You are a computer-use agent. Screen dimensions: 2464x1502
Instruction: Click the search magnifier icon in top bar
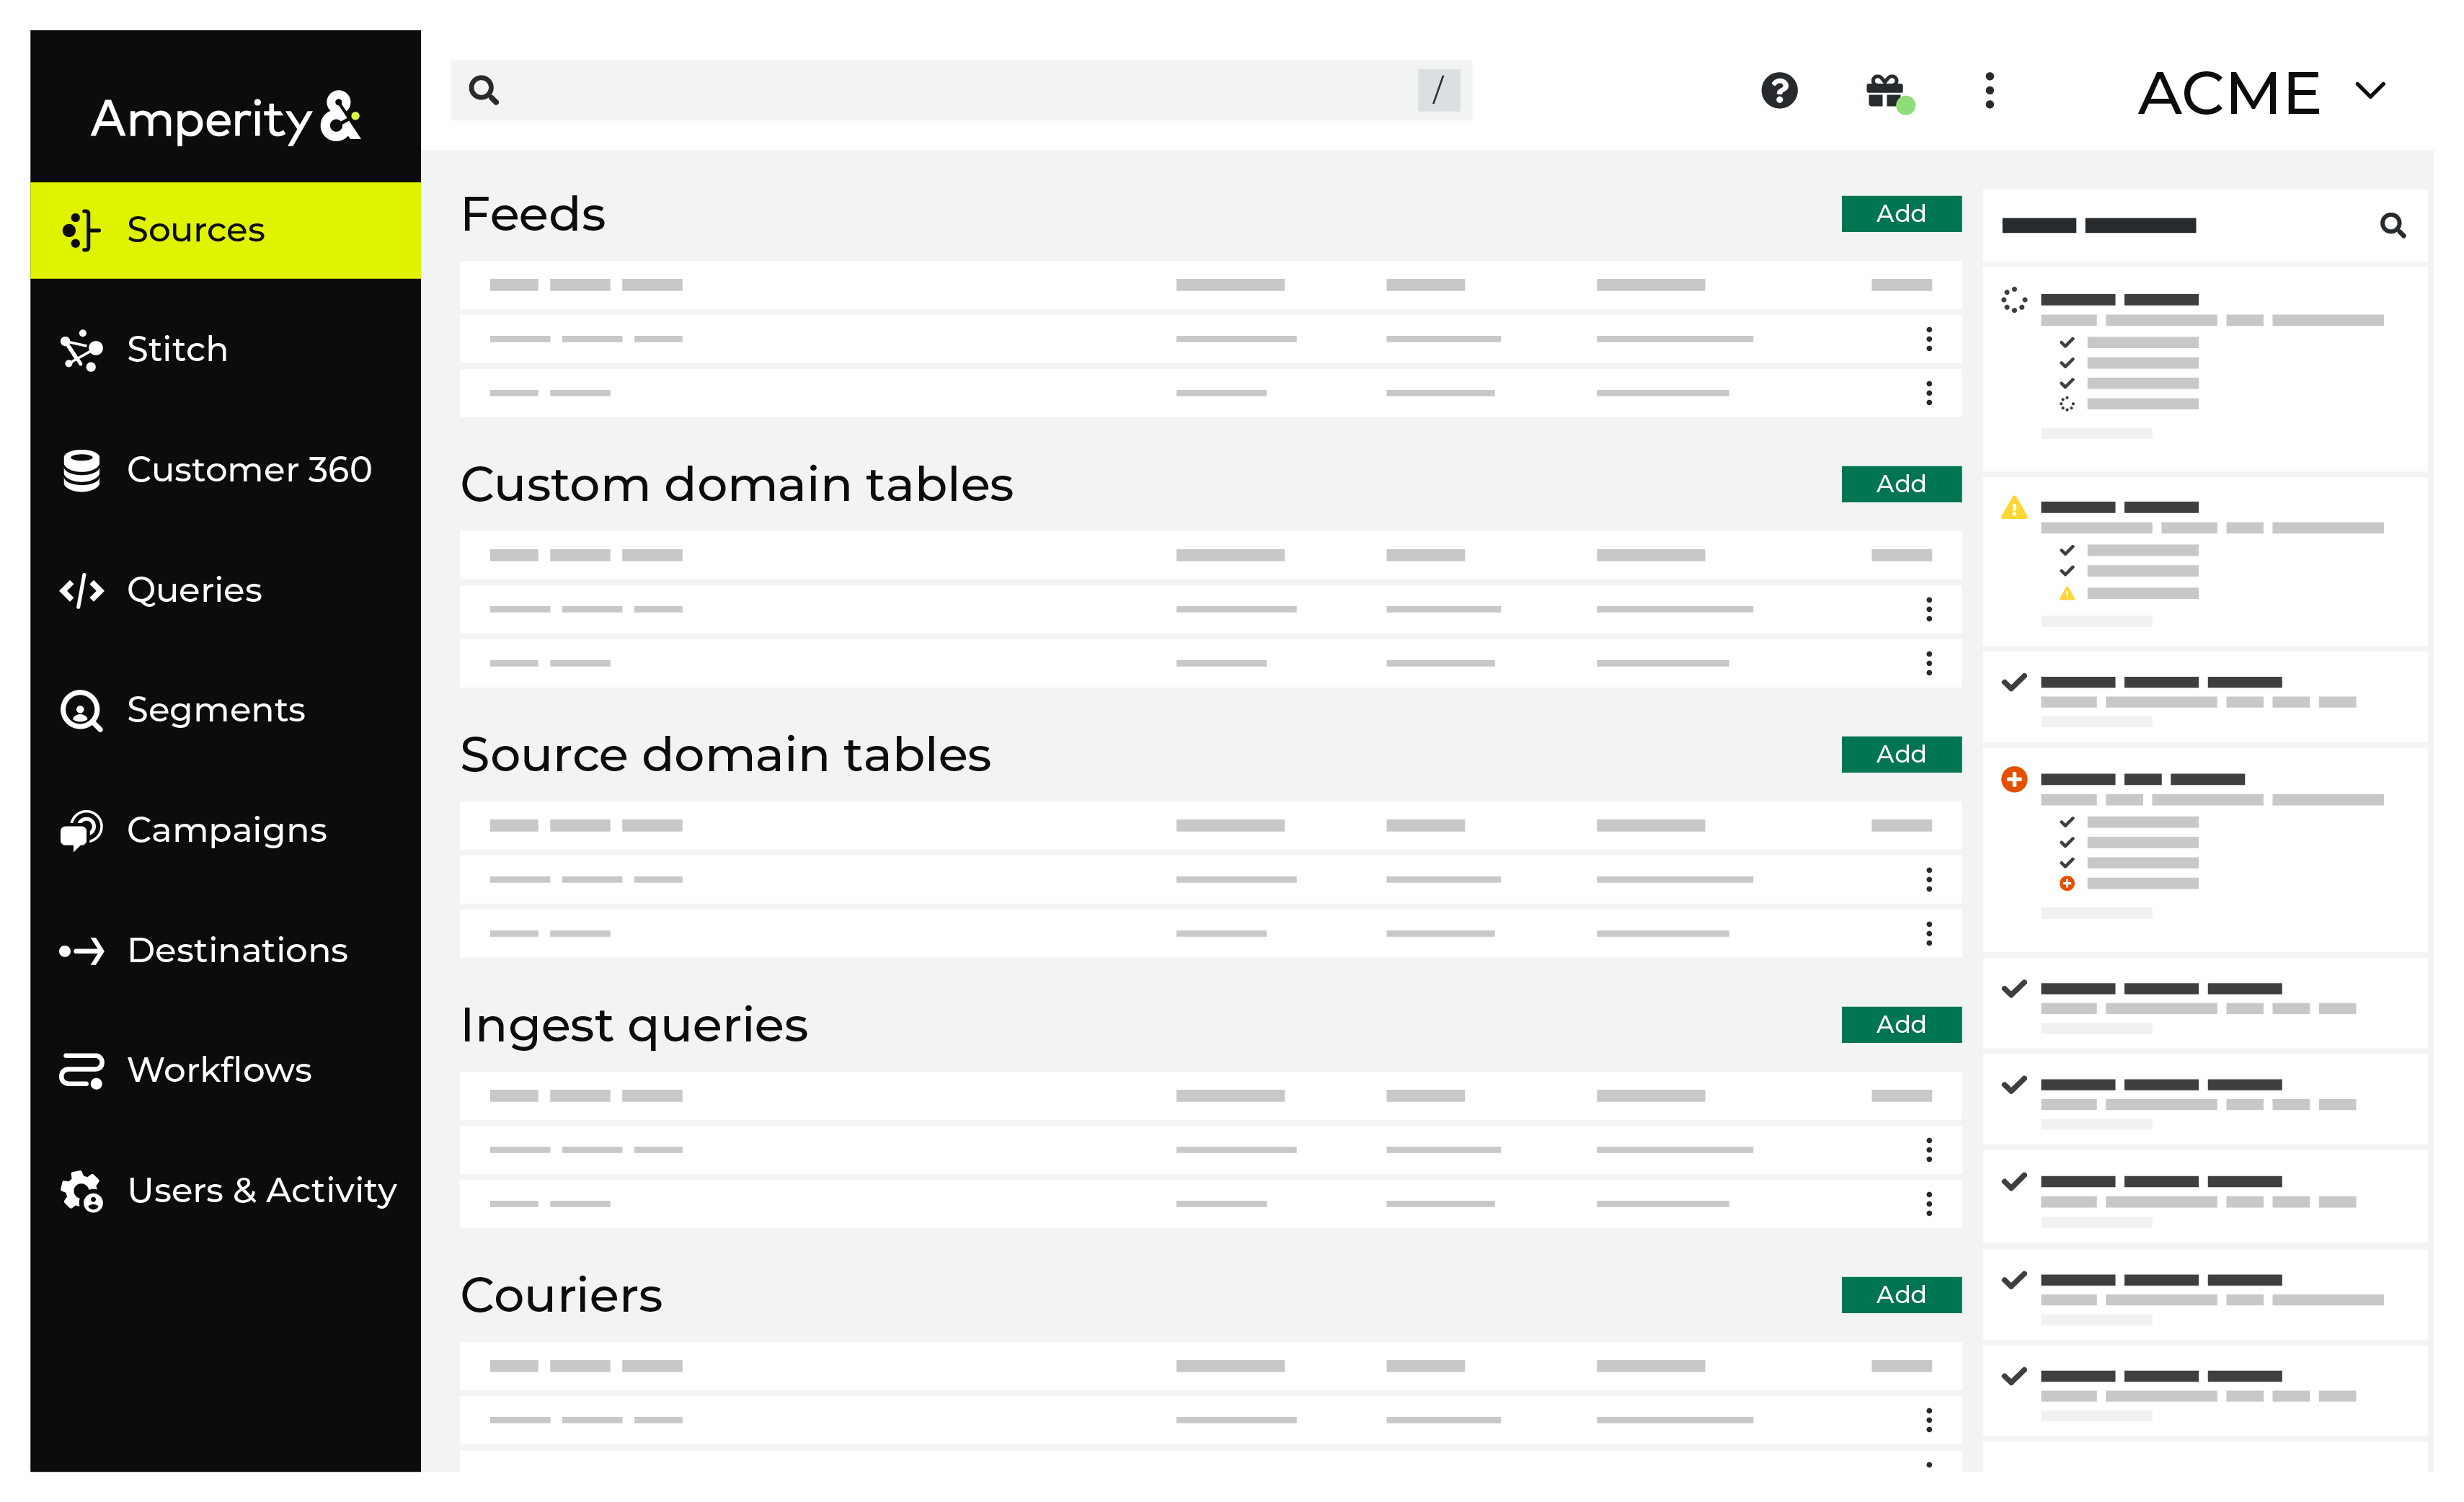(484, 90)
